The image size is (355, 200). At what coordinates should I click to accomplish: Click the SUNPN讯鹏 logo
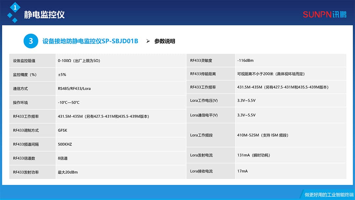tap(325, 14)
